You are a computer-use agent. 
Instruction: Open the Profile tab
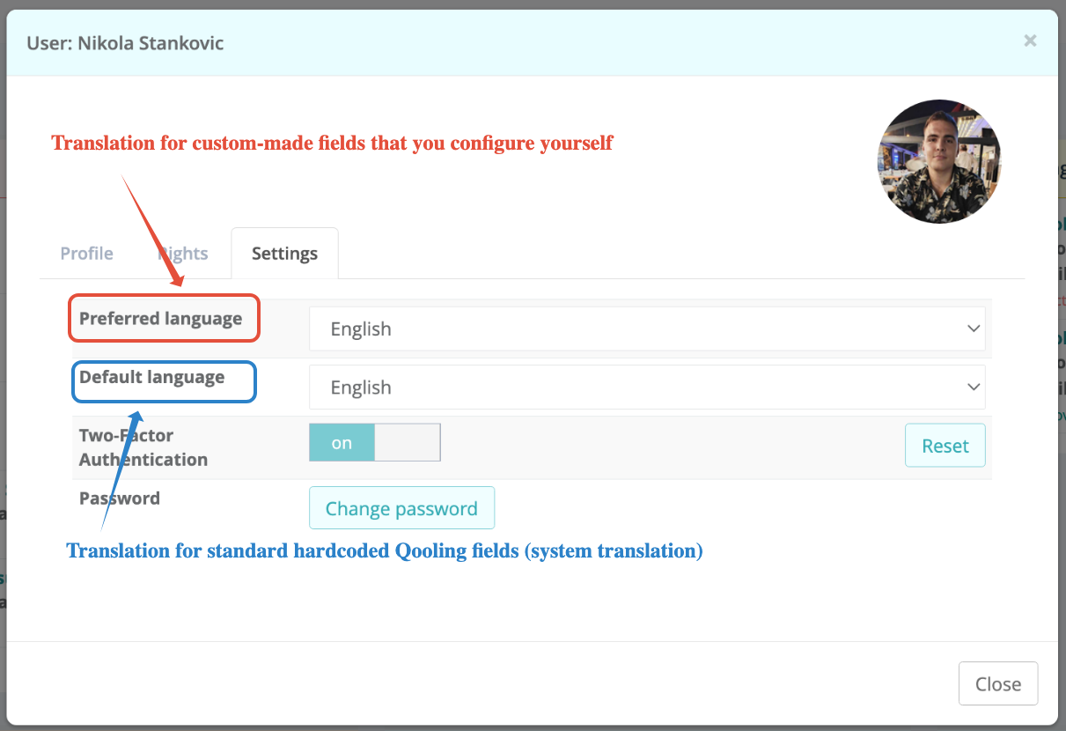click(86, 254)
